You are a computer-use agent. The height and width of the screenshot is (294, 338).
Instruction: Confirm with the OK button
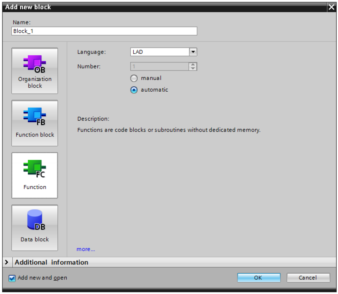[258, 278]
